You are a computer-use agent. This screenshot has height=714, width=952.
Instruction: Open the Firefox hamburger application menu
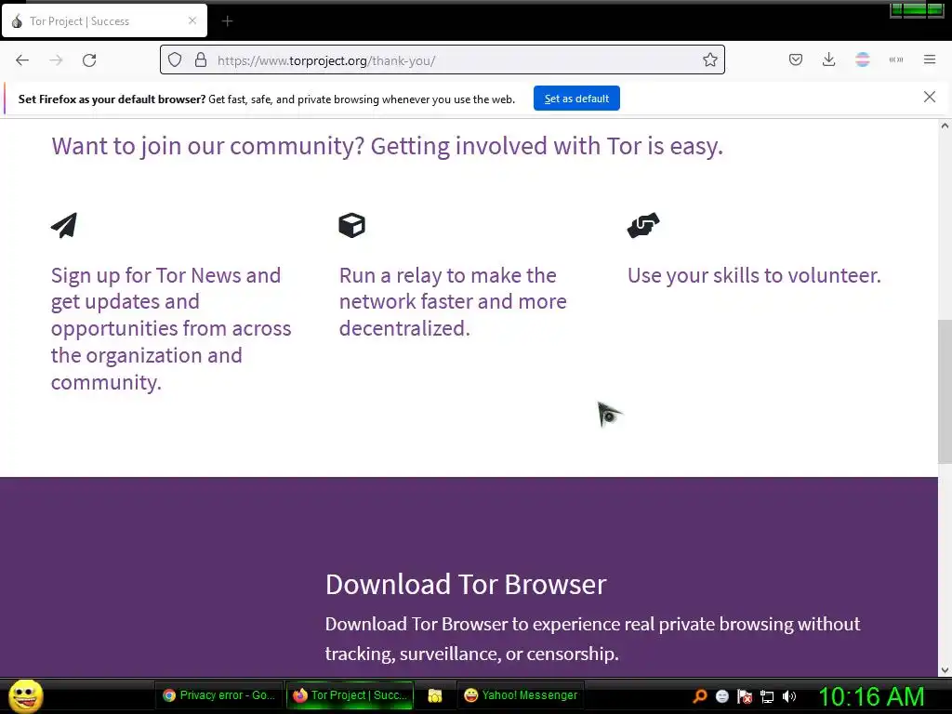point(930,59)
